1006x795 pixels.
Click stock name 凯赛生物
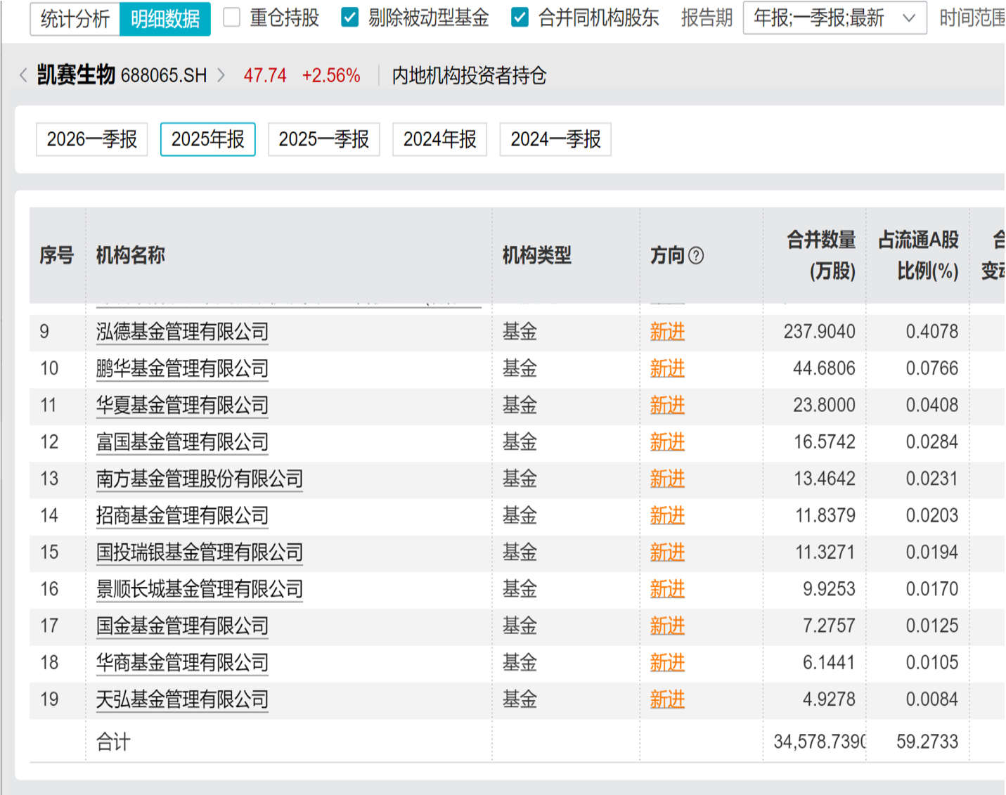[76, 75]
